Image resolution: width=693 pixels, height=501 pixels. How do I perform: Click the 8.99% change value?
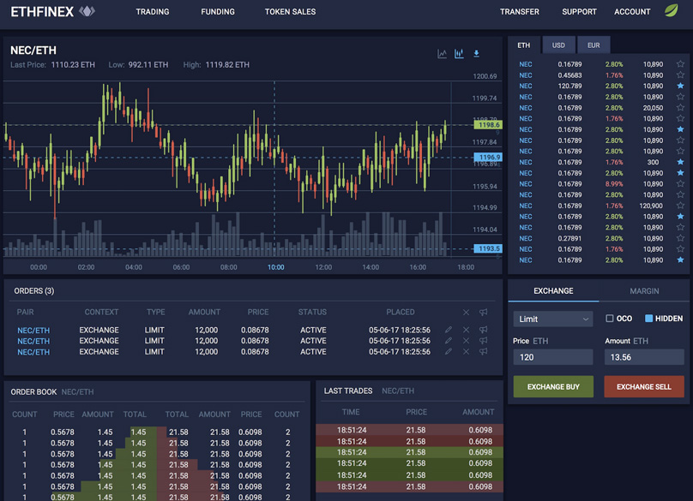coord(614,184)
